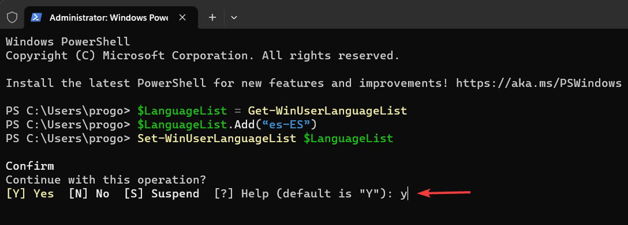
Task: Open the https://aka.ms/PSWindows link
Action: (x=539, y=83)
